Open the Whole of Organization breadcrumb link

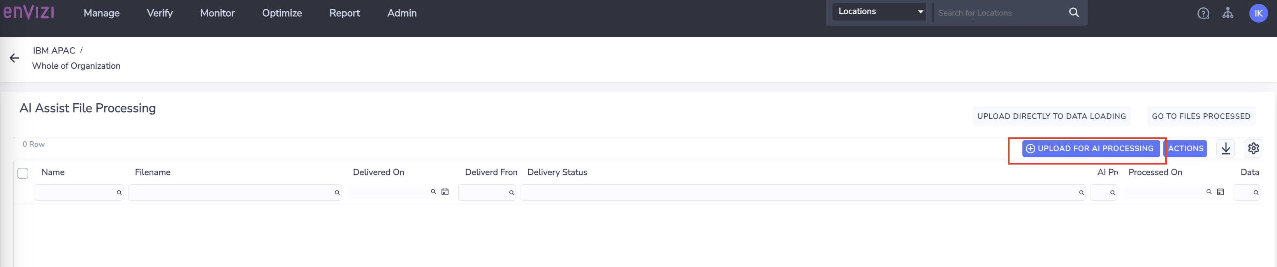click(76, 65)
